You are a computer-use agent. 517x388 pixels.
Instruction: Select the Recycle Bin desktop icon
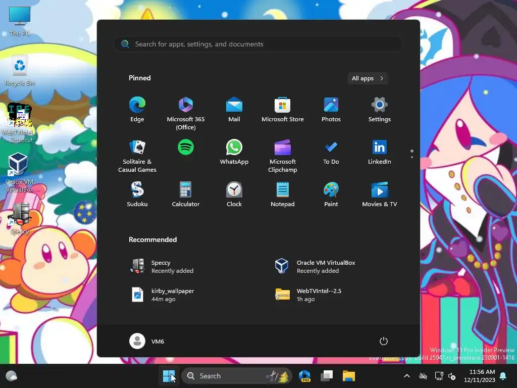pyautogui.click(x=20, y=71)
